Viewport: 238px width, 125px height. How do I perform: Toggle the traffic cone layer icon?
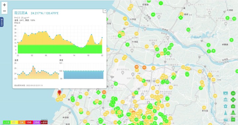[225, 113]
